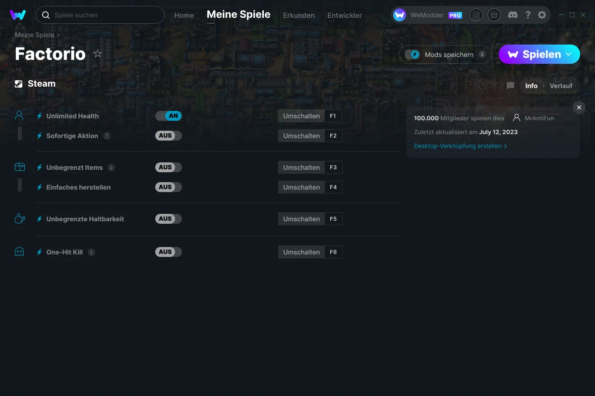Go back via Meine Spiele breadcrumb
The image size is (595, 396).
click(35, 35)
